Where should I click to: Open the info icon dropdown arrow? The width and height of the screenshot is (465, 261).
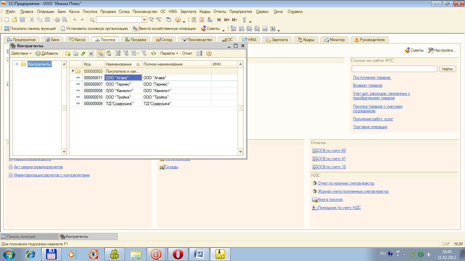[184, 21]
